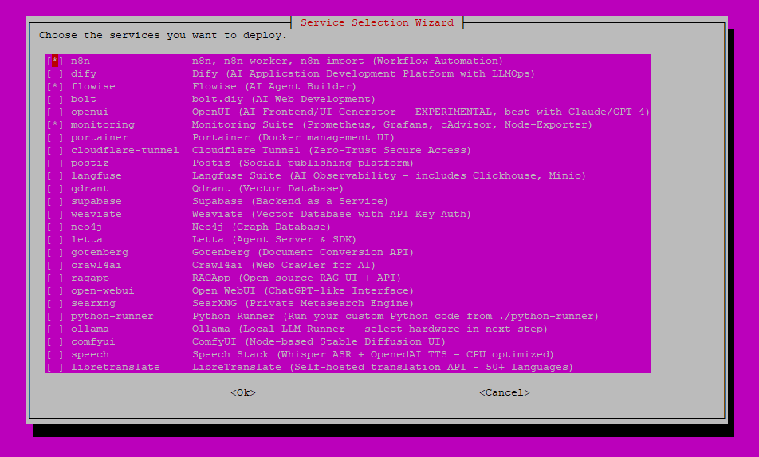Check the neo4j service checkbox
This screenshot has width=759, height=457.
click(55, 227)
